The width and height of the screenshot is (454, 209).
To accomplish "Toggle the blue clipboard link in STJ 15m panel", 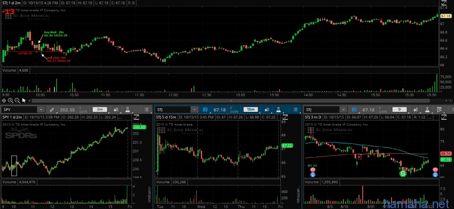I will click(x=205, y=109).
